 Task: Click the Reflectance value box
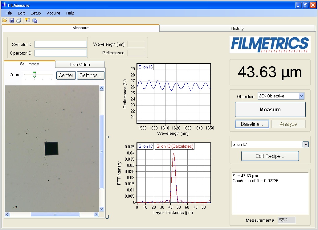(x=136, y=53)
